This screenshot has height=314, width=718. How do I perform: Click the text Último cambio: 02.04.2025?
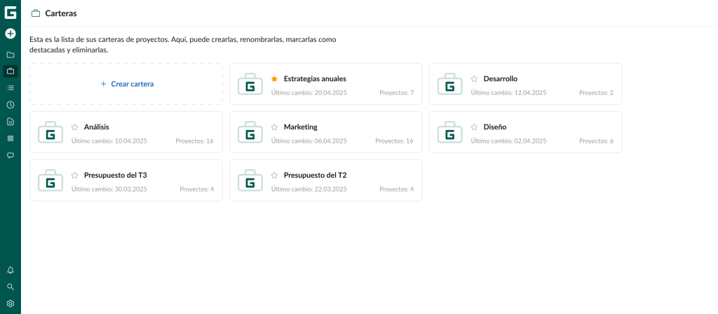pyautogui.click(x=509, y=141)
